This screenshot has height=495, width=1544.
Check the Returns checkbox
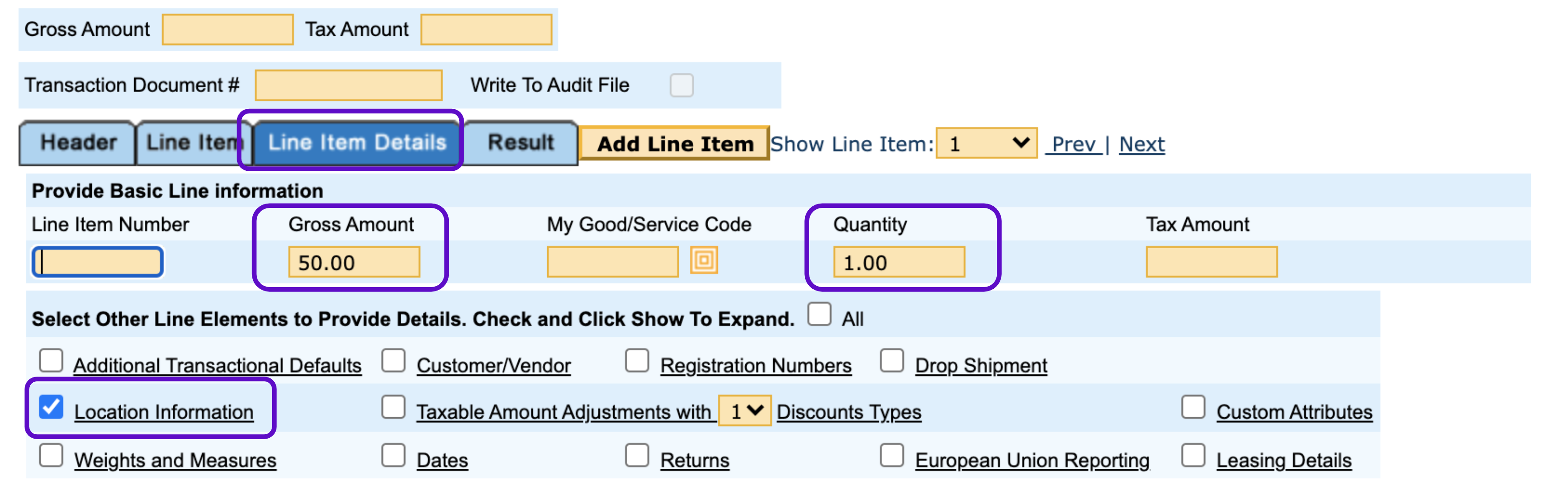[x=636, y=456]
